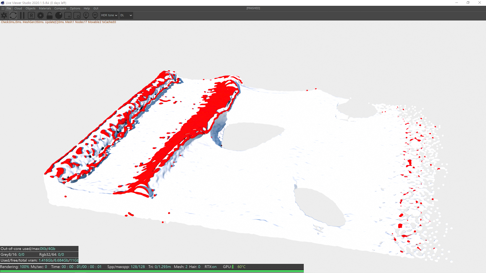The width and height of the screenshot is (486, 273).
Task: Expand the DL kernel dropdown
Action: point(126,15)
